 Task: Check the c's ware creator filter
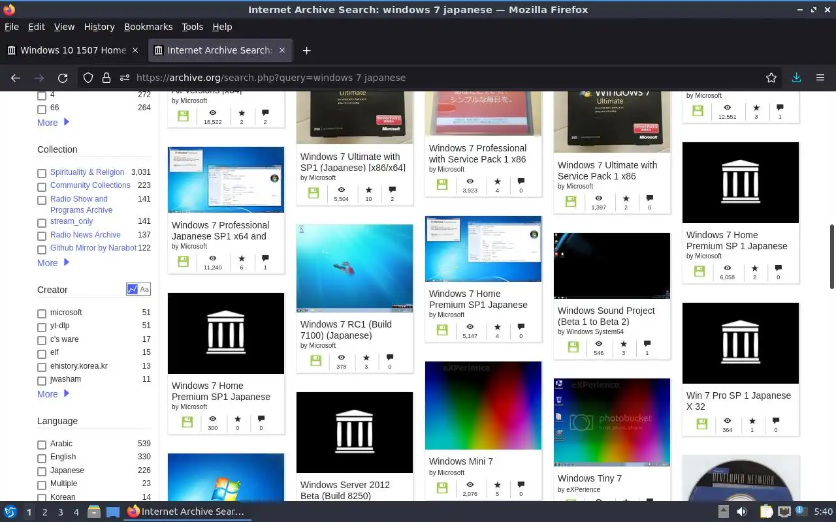[42, 341]
